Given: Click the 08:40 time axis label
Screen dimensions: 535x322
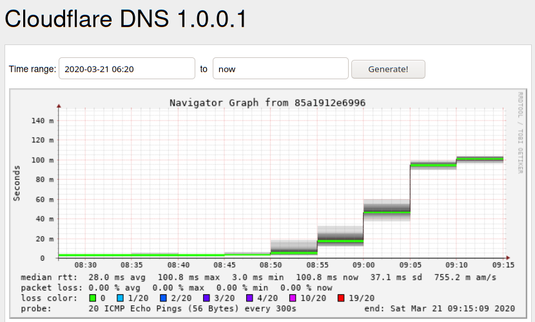Looking at the screenshot, I should pos(178,265).
